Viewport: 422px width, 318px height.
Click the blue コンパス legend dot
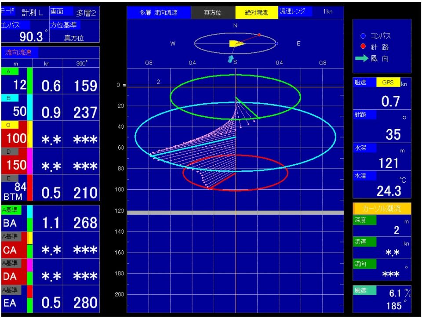tap(363, 36)
